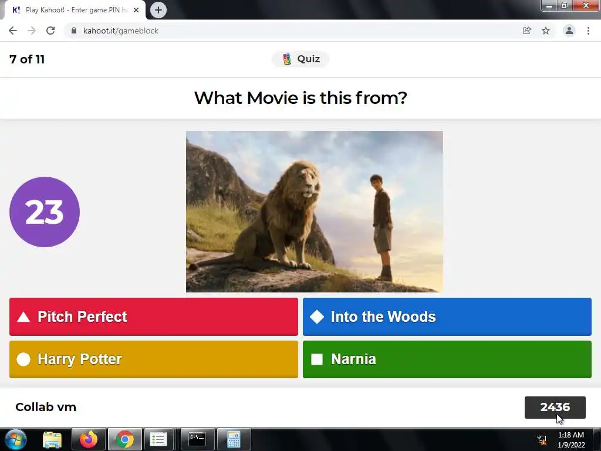Click the 7 of 11 question counter
This screenshot has width=601, height=451.
pyautogui.click(x=27, y=59)
